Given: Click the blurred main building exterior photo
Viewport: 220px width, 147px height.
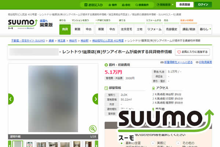Looking at the screenshot, I should coord(53,99).
